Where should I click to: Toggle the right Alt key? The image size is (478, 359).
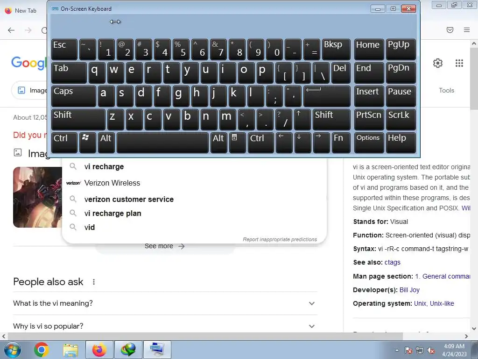219,143
